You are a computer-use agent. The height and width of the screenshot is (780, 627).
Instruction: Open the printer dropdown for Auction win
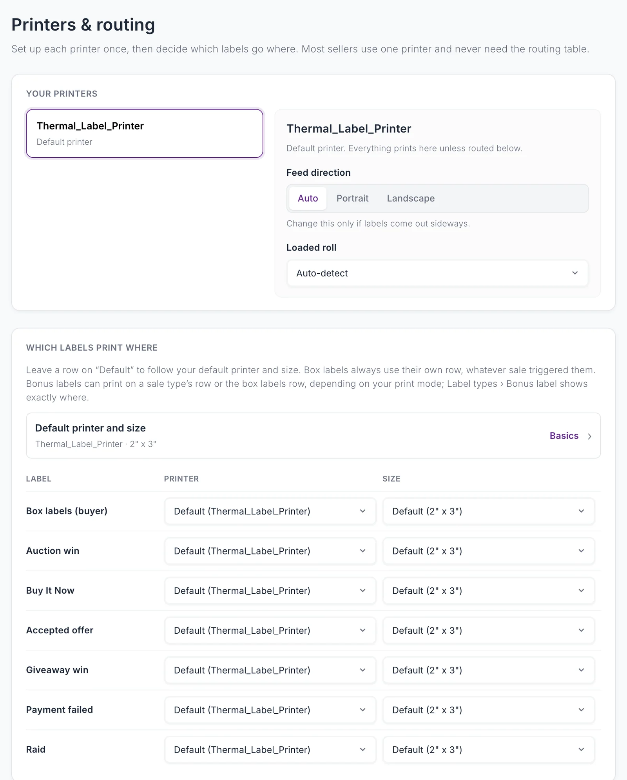270,551
